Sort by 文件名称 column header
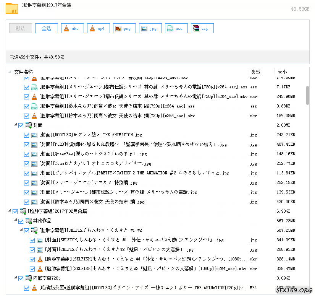Viewport: 315px width, 296px height. click(x=24, y=72)
